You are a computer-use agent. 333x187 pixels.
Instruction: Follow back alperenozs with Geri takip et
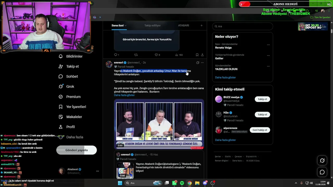[260, 130]
